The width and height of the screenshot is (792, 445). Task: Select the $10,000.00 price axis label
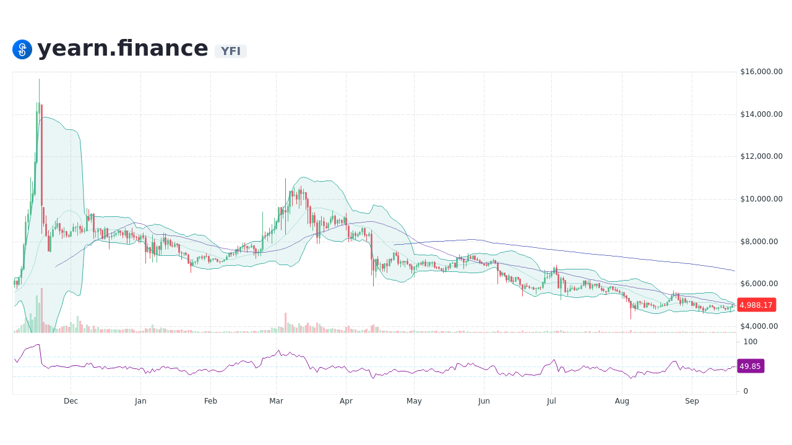(x=761, y=199)
